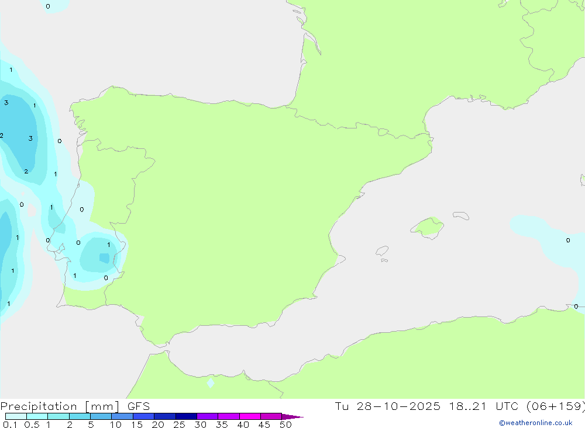Click the 2–5 mm legend swatch
Screen dimensions: 585x428
(x=80, y=416)
